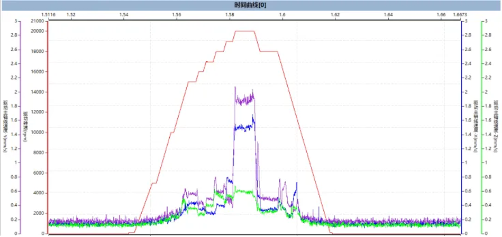Click the purple left vertical axis line

tap(21, 127)
